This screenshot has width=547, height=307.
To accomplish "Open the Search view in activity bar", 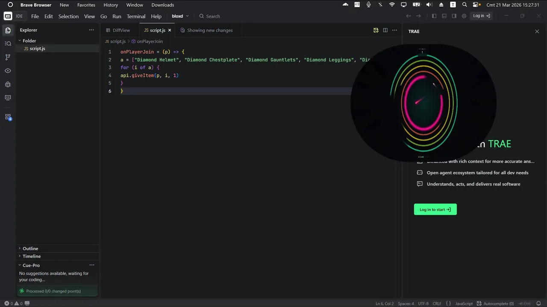I will (8, 43).
